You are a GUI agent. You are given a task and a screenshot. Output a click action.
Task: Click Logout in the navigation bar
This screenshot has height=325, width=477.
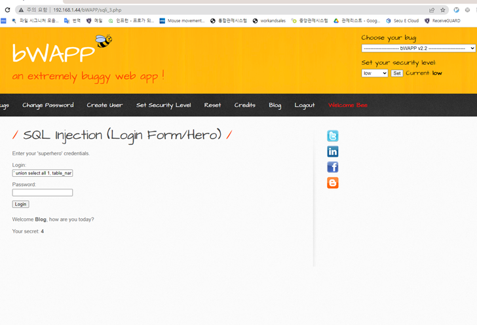pyautogui.click(x=304, y=105)
